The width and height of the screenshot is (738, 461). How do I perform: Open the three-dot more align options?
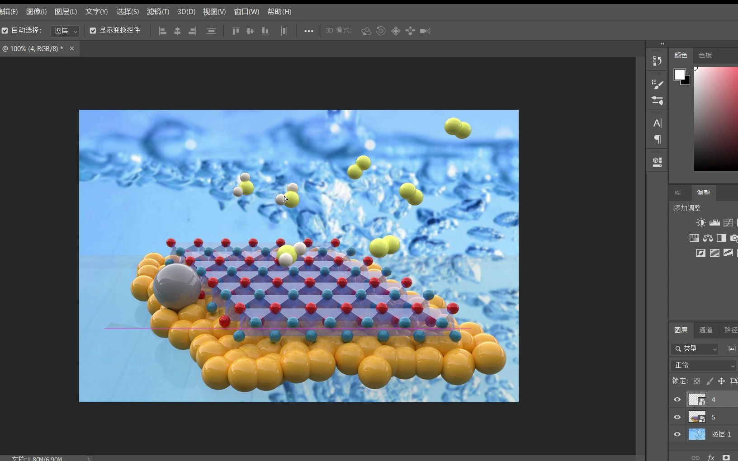coord(309,31)
